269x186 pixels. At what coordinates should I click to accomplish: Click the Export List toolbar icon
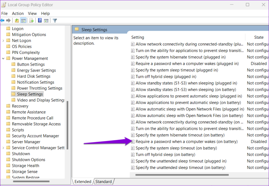pyautogui.click(x=32, y=21)
